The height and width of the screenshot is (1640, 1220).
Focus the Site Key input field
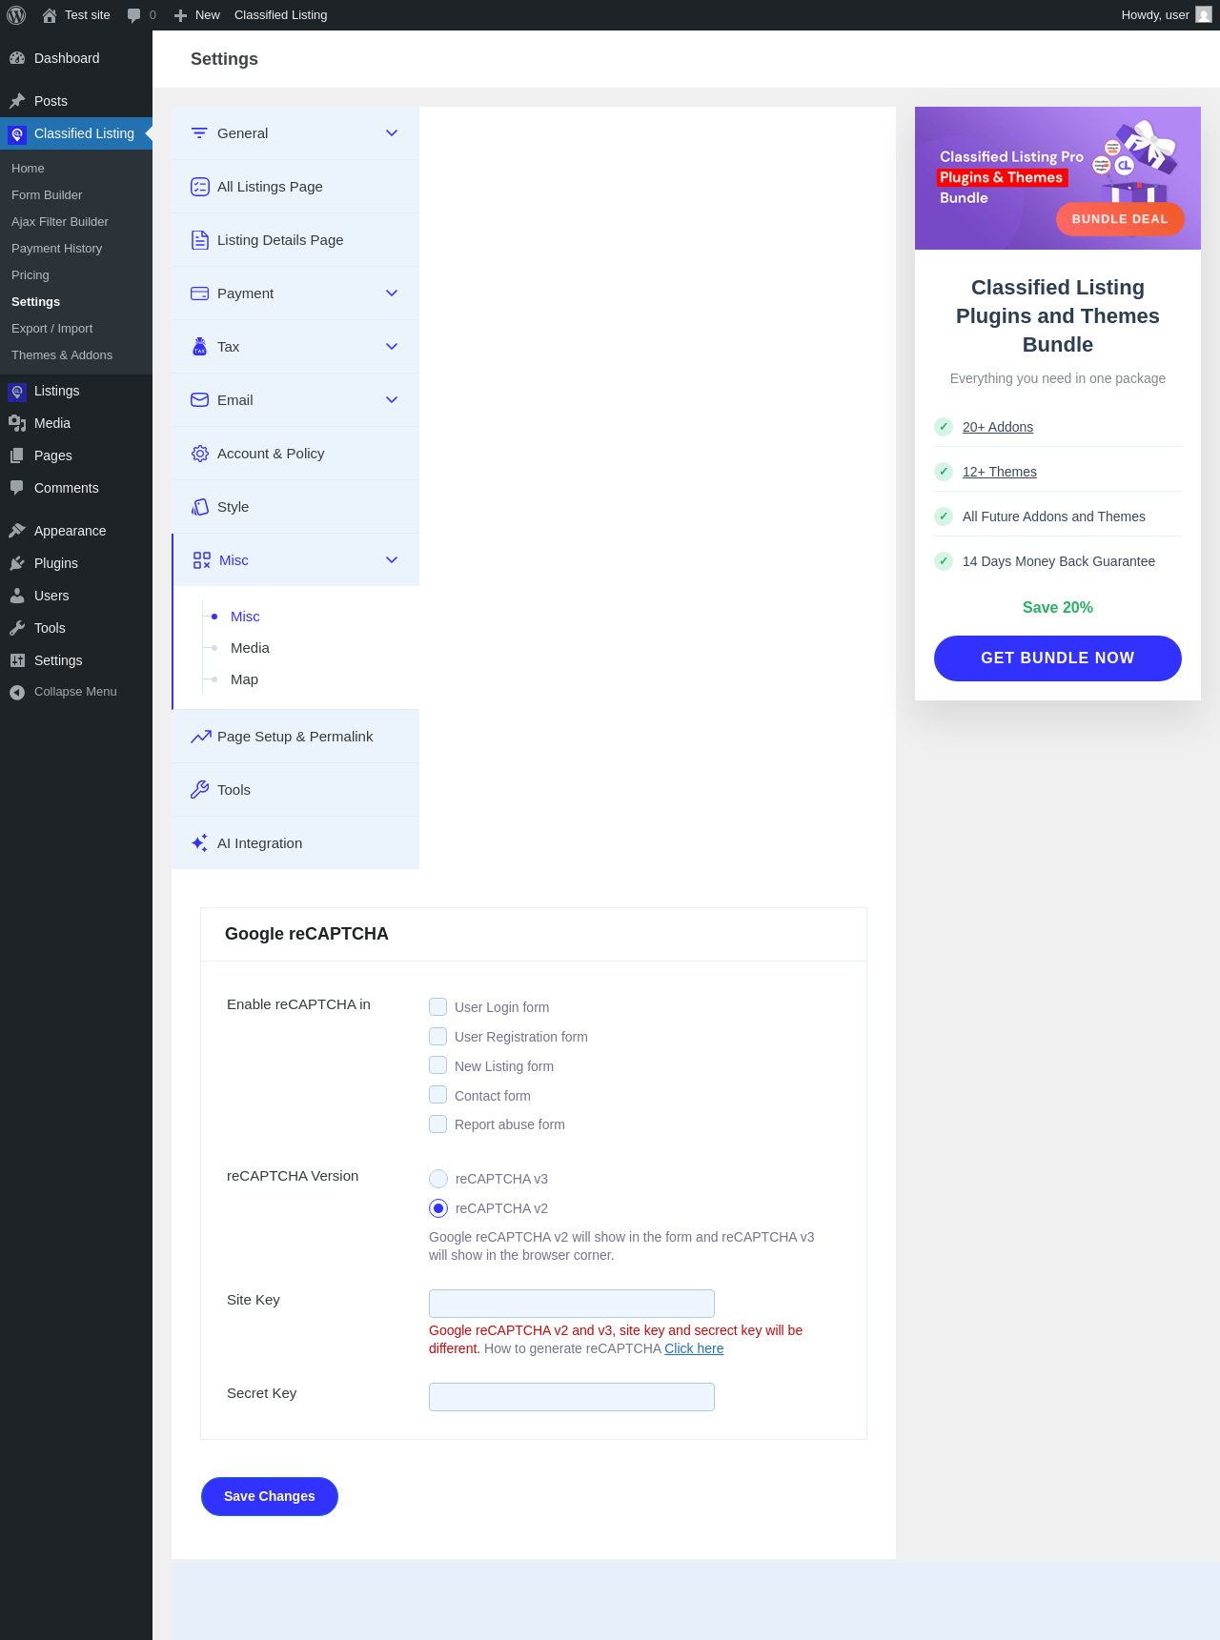click(572, 1304)
